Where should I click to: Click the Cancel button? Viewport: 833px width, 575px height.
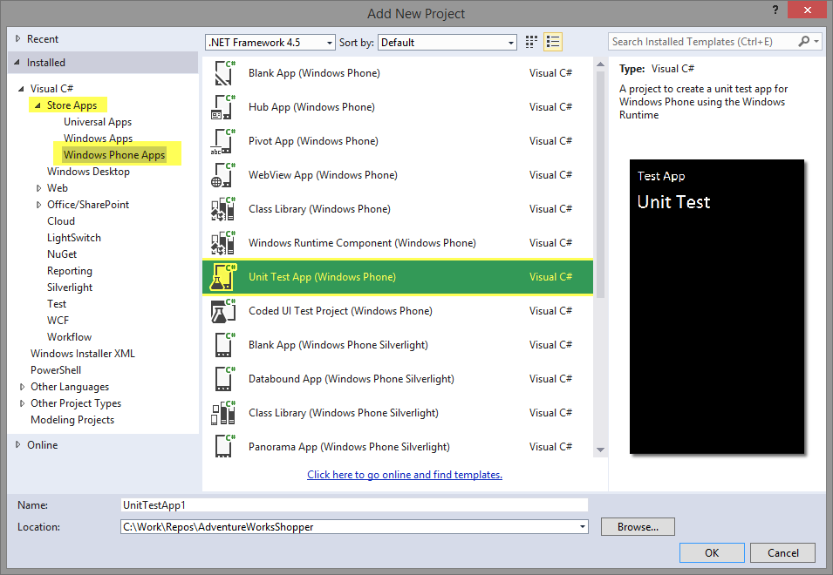tap(783, 552)
